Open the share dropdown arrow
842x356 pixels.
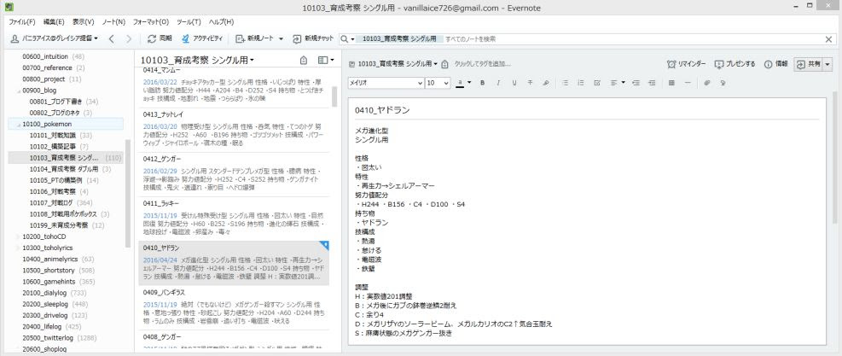point(827,63)
